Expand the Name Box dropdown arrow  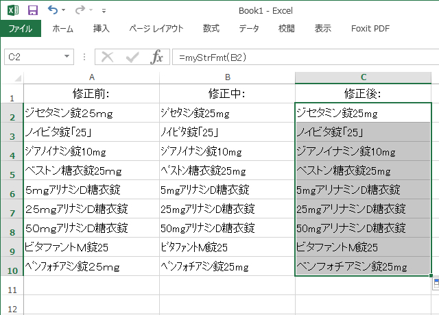tap(67, 57)
